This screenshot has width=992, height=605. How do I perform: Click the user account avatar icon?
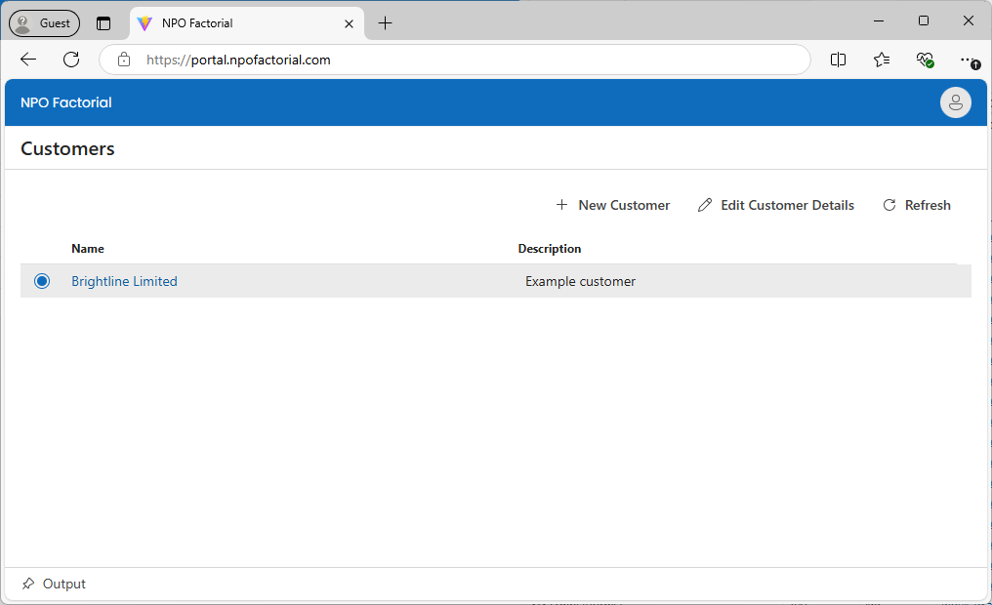(x=955, y=102)
